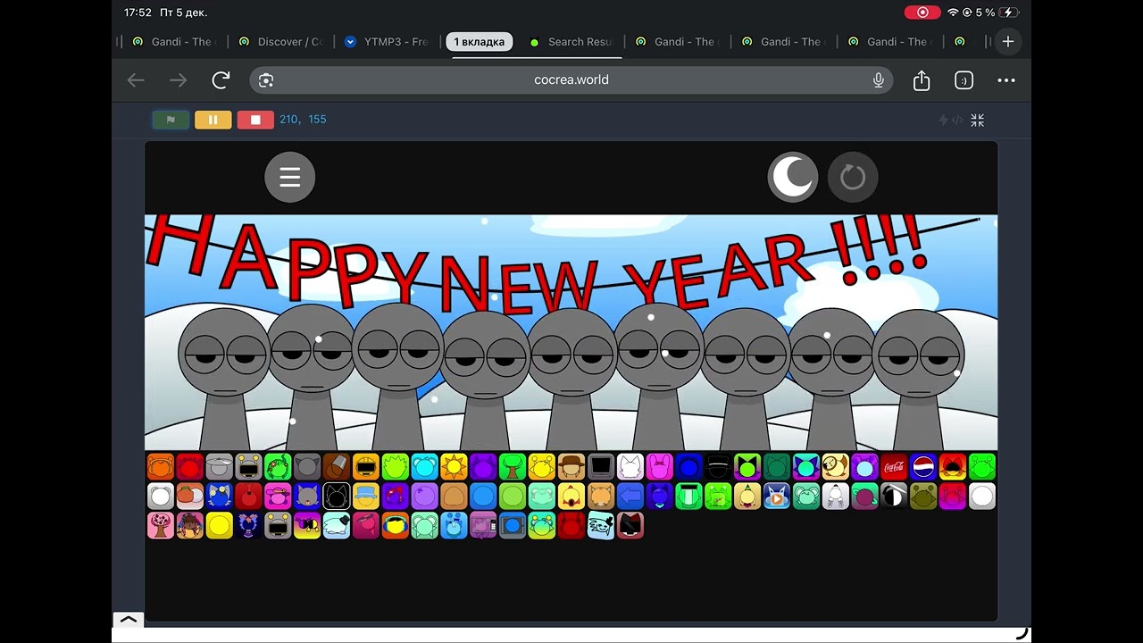The height and width of the screenshot is (643, 1143).
Task: Pick the pink cherry blossom tree icon
Action: click(x=161, y=525)
